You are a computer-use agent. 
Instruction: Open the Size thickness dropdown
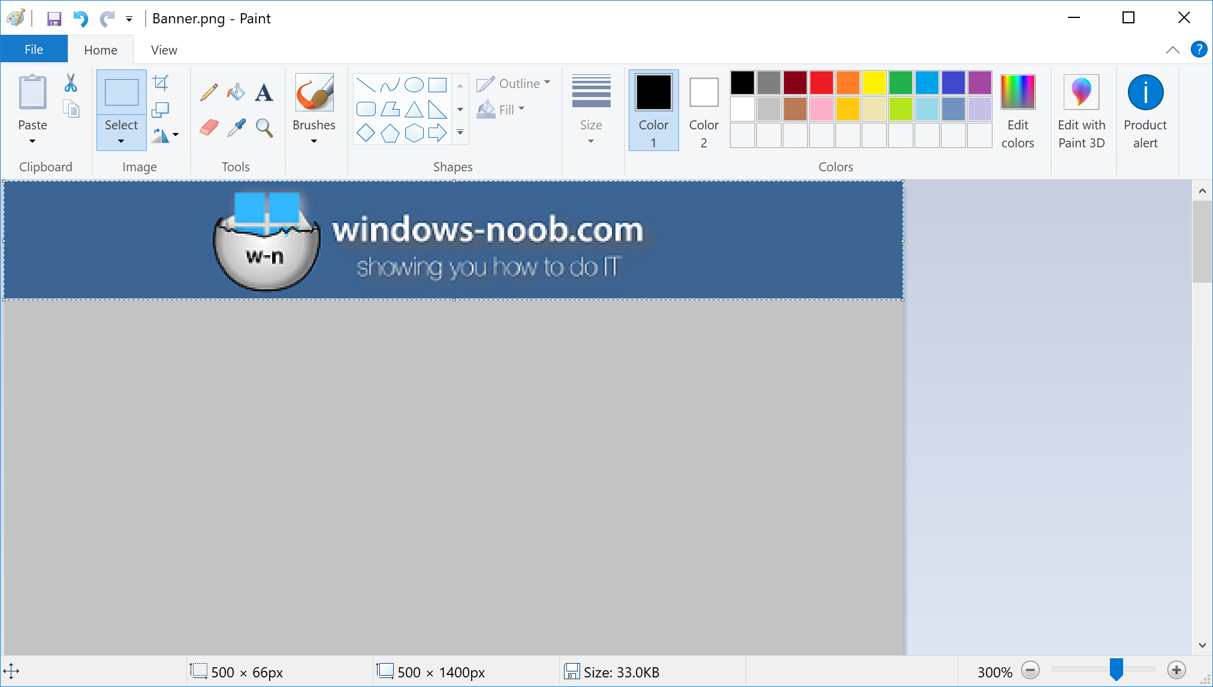[591, 110]
